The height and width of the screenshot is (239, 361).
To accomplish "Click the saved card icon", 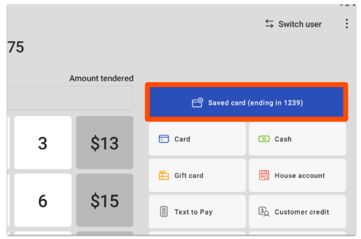I will click(197, 103).
